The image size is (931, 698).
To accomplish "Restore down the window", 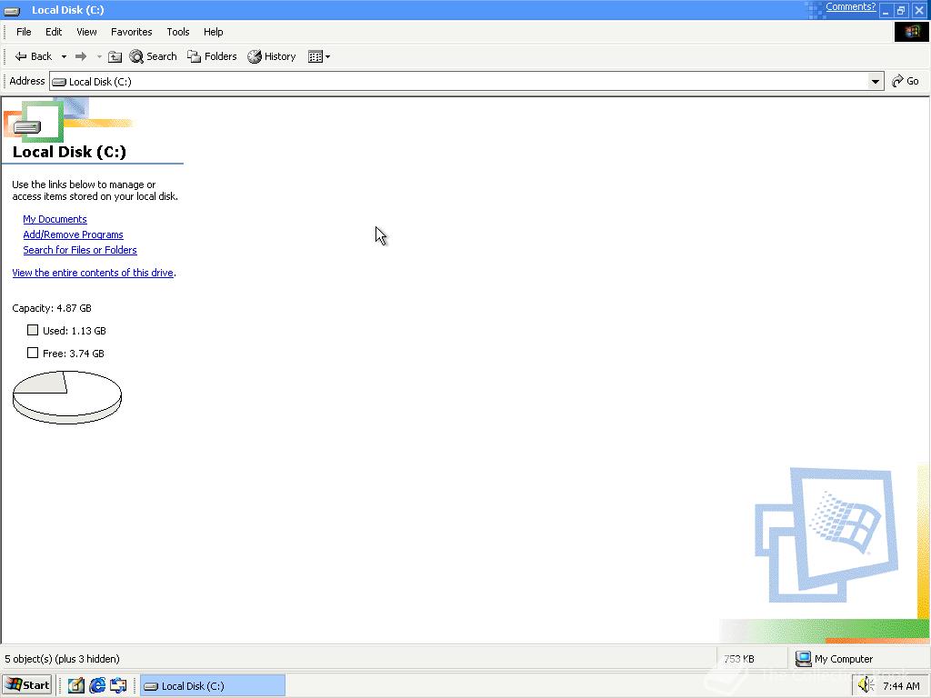I will (901, 10).
